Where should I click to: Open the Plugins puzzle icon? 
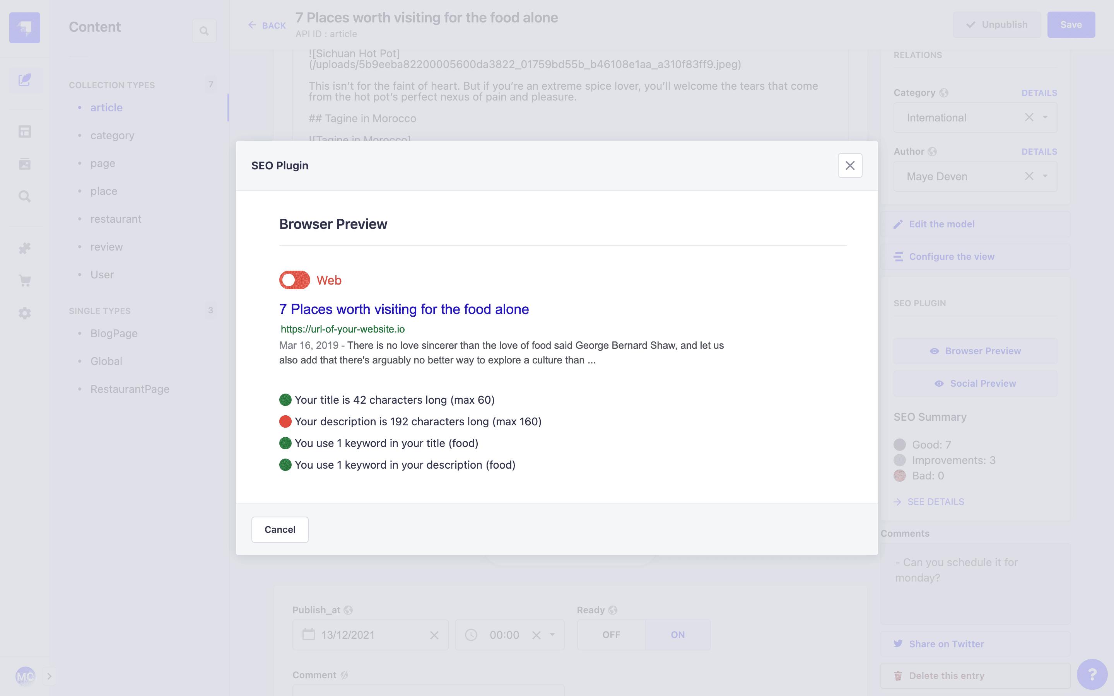point(24,248)
